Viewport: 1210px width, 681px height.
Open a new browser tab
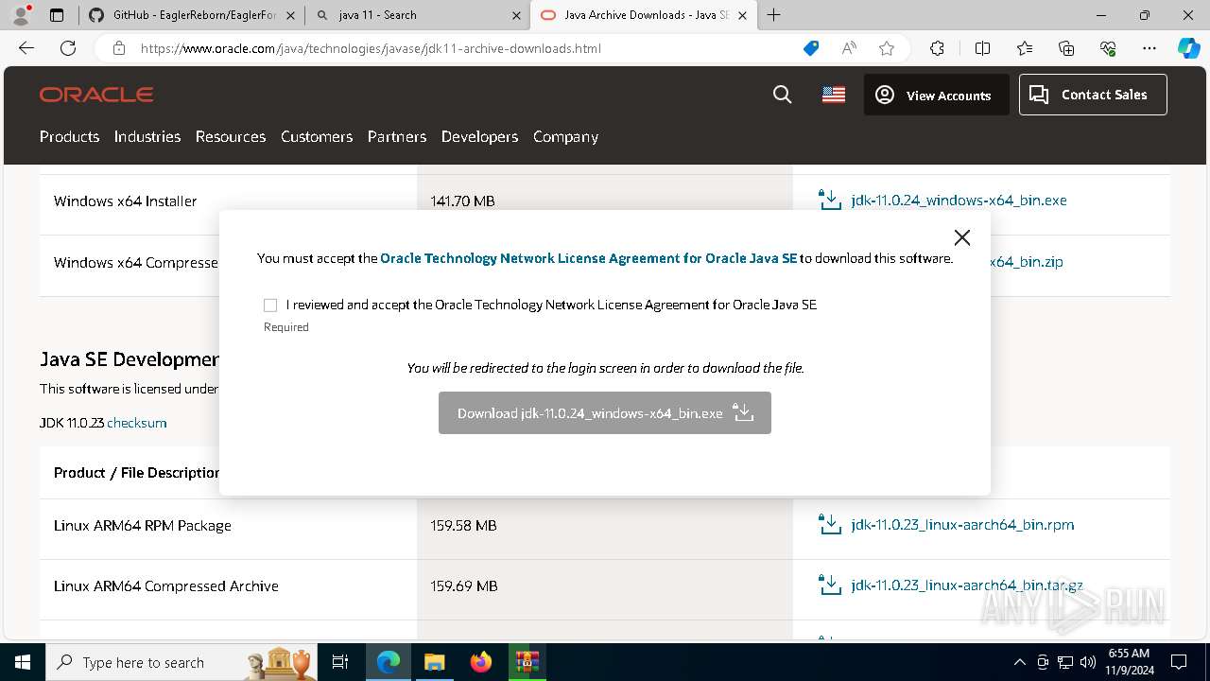pos(774,15)
